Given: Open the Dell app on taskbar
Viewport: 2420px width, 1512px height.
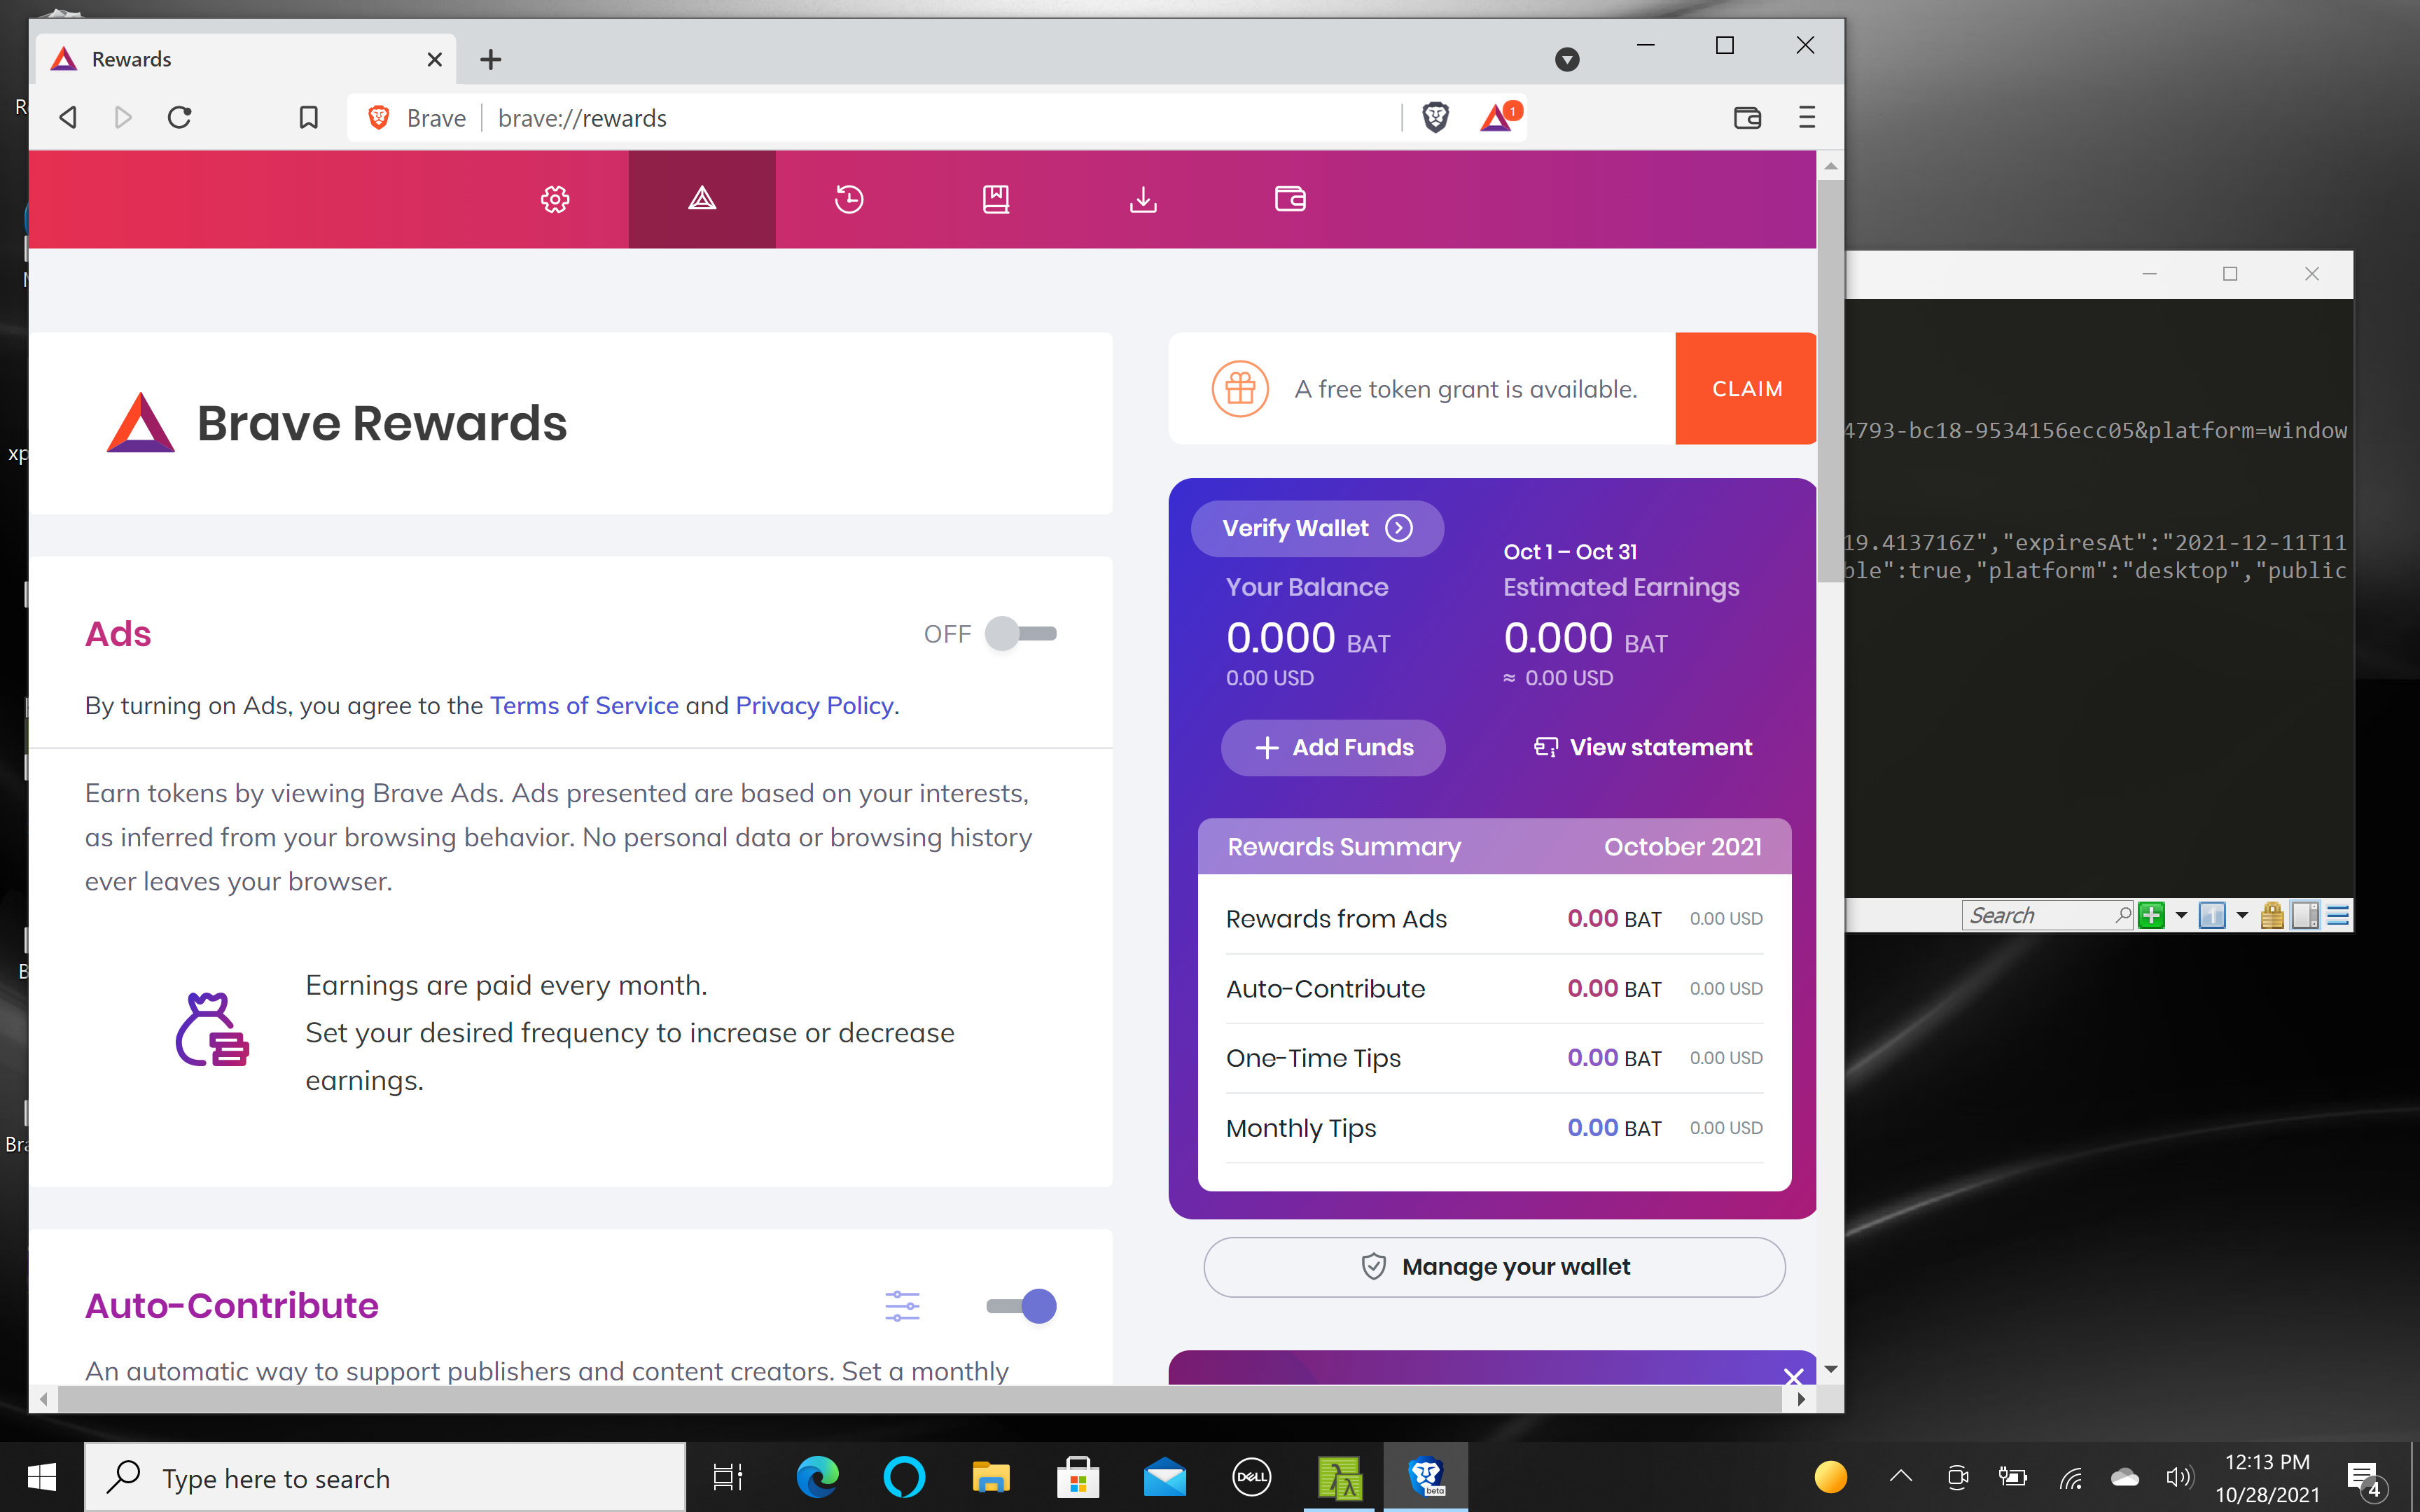Looking at the screenshot, I should (1252, 1477).
